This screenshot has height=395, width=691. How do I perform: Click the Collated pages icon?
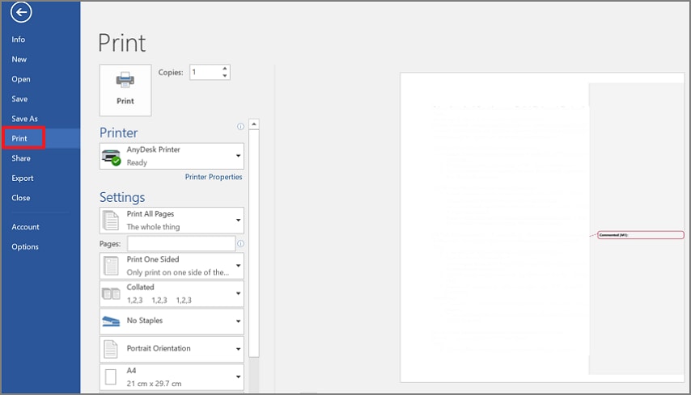[x=111, y=293]
